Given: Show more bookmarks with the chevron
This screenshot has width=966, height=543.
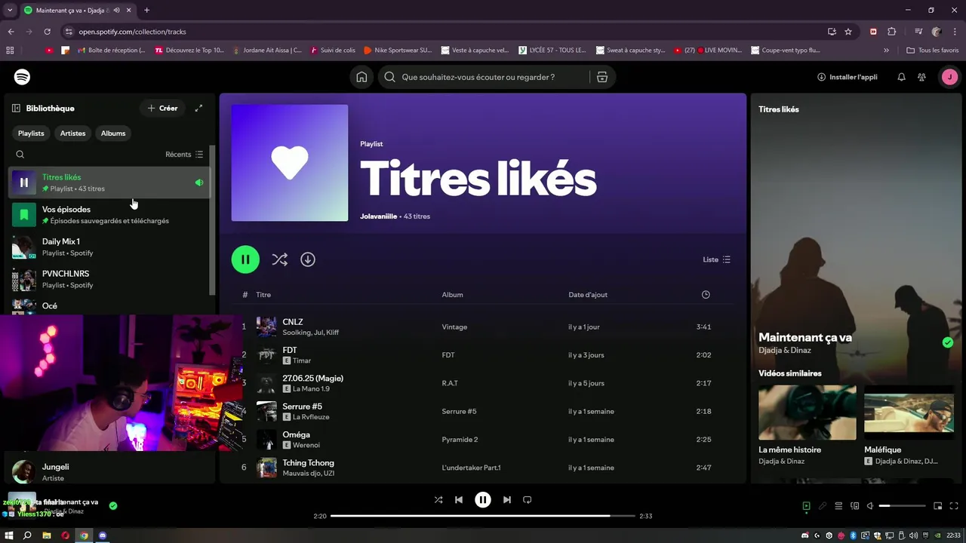Looking at the screenshot, I should coord(886,51).
